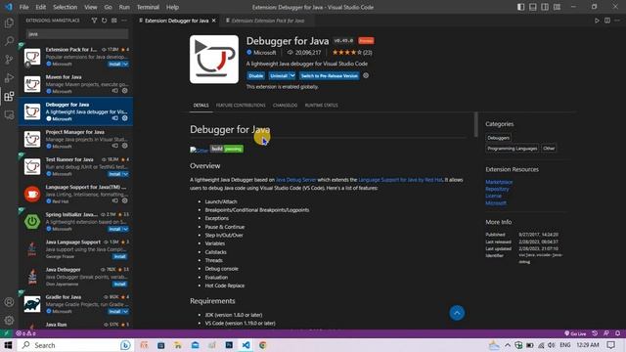
Task: Open the Run and Debug view
Action: [x=9, y=78]
